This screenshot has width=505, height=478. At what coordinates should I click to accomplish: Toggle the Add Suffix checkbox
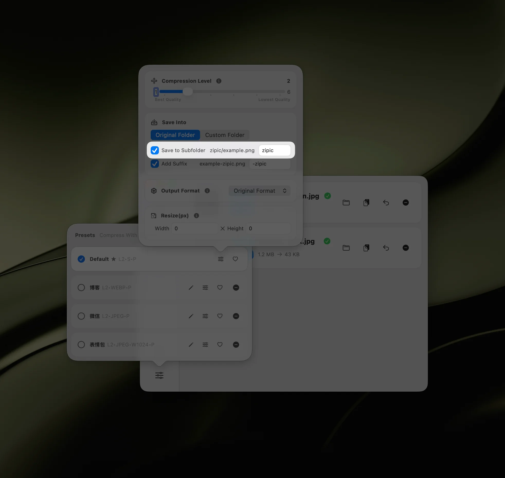click(x=155, y=164)
